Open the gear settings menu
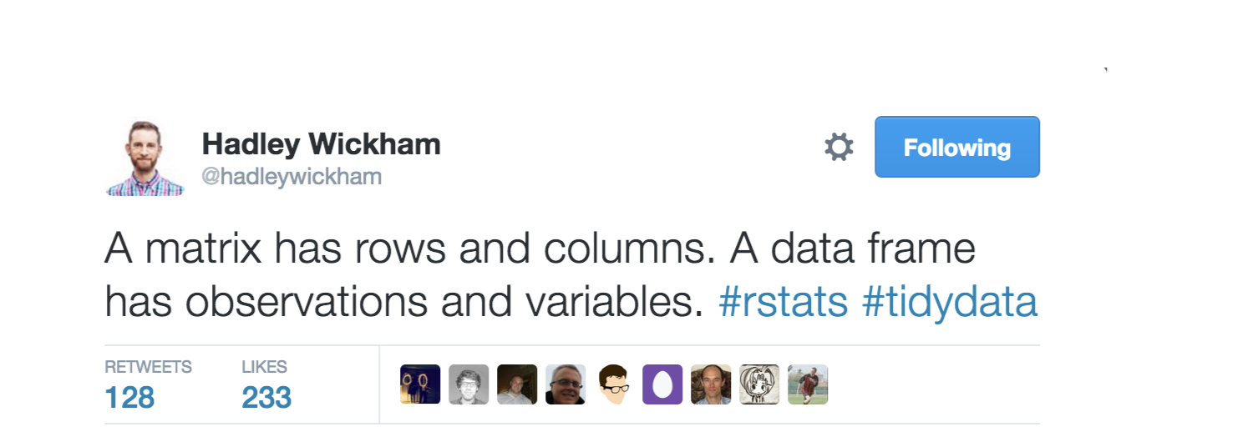1253x442 pixels. [x=839, y=148]
